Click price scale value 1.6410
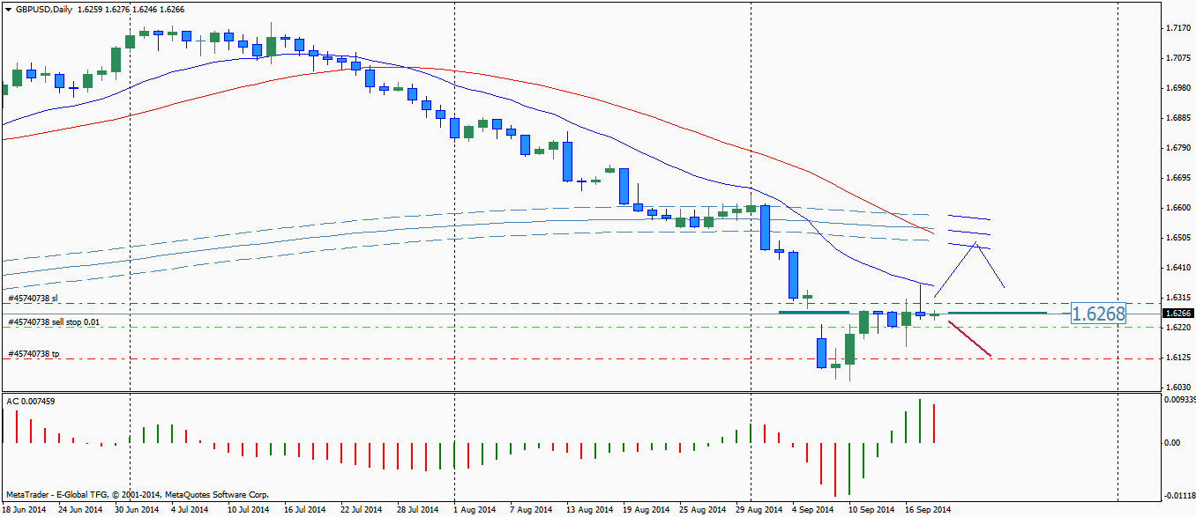Screen dimensions: 1196x517 1178,268
